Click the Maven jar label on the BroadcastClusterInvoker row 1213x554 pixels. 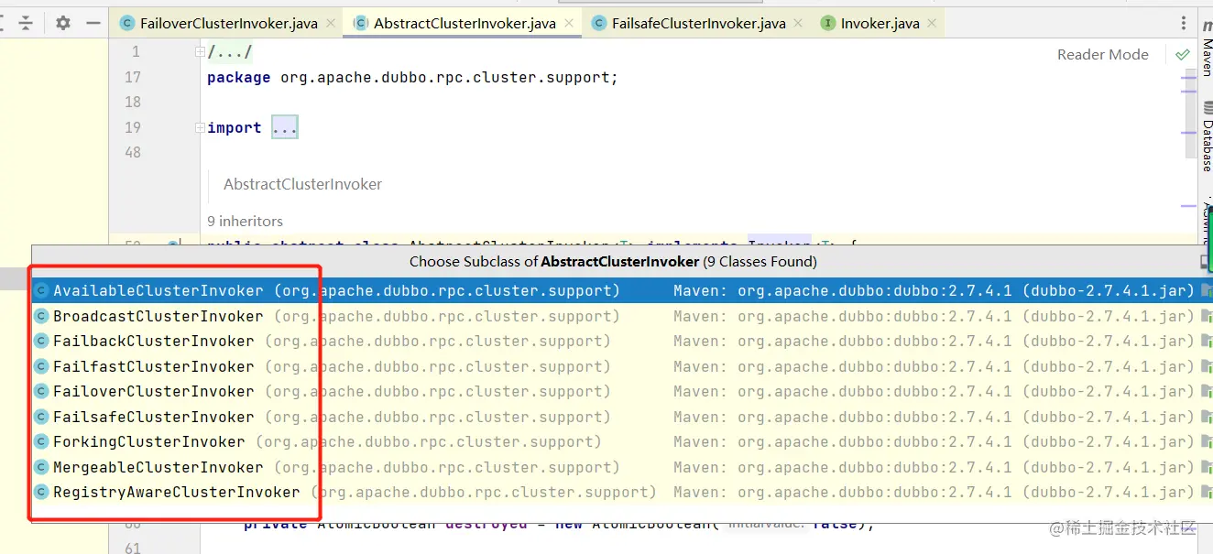pos(934,316)
